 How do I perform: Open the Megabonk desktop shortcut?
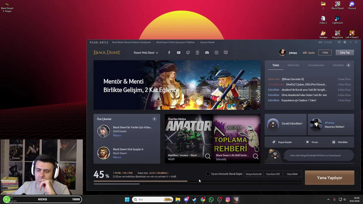[x=337, y=35]
